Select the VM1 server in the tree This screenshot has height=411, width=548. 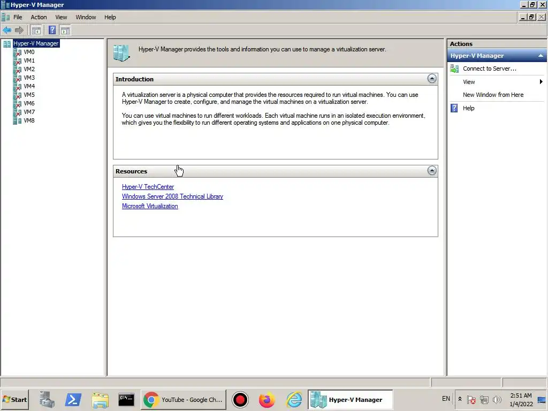29,60
